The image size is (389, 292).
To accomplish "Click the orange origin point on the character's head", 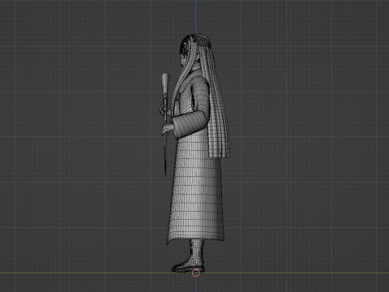I will [x=185, y=44].
